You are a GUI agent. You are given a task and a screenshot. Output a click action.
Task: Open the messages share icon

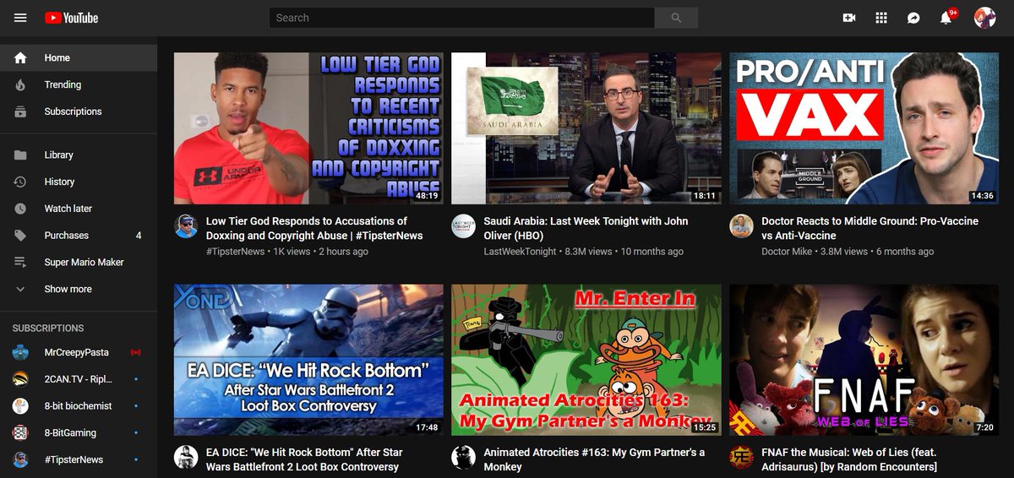pyautogui.click(x=913, y=18)
